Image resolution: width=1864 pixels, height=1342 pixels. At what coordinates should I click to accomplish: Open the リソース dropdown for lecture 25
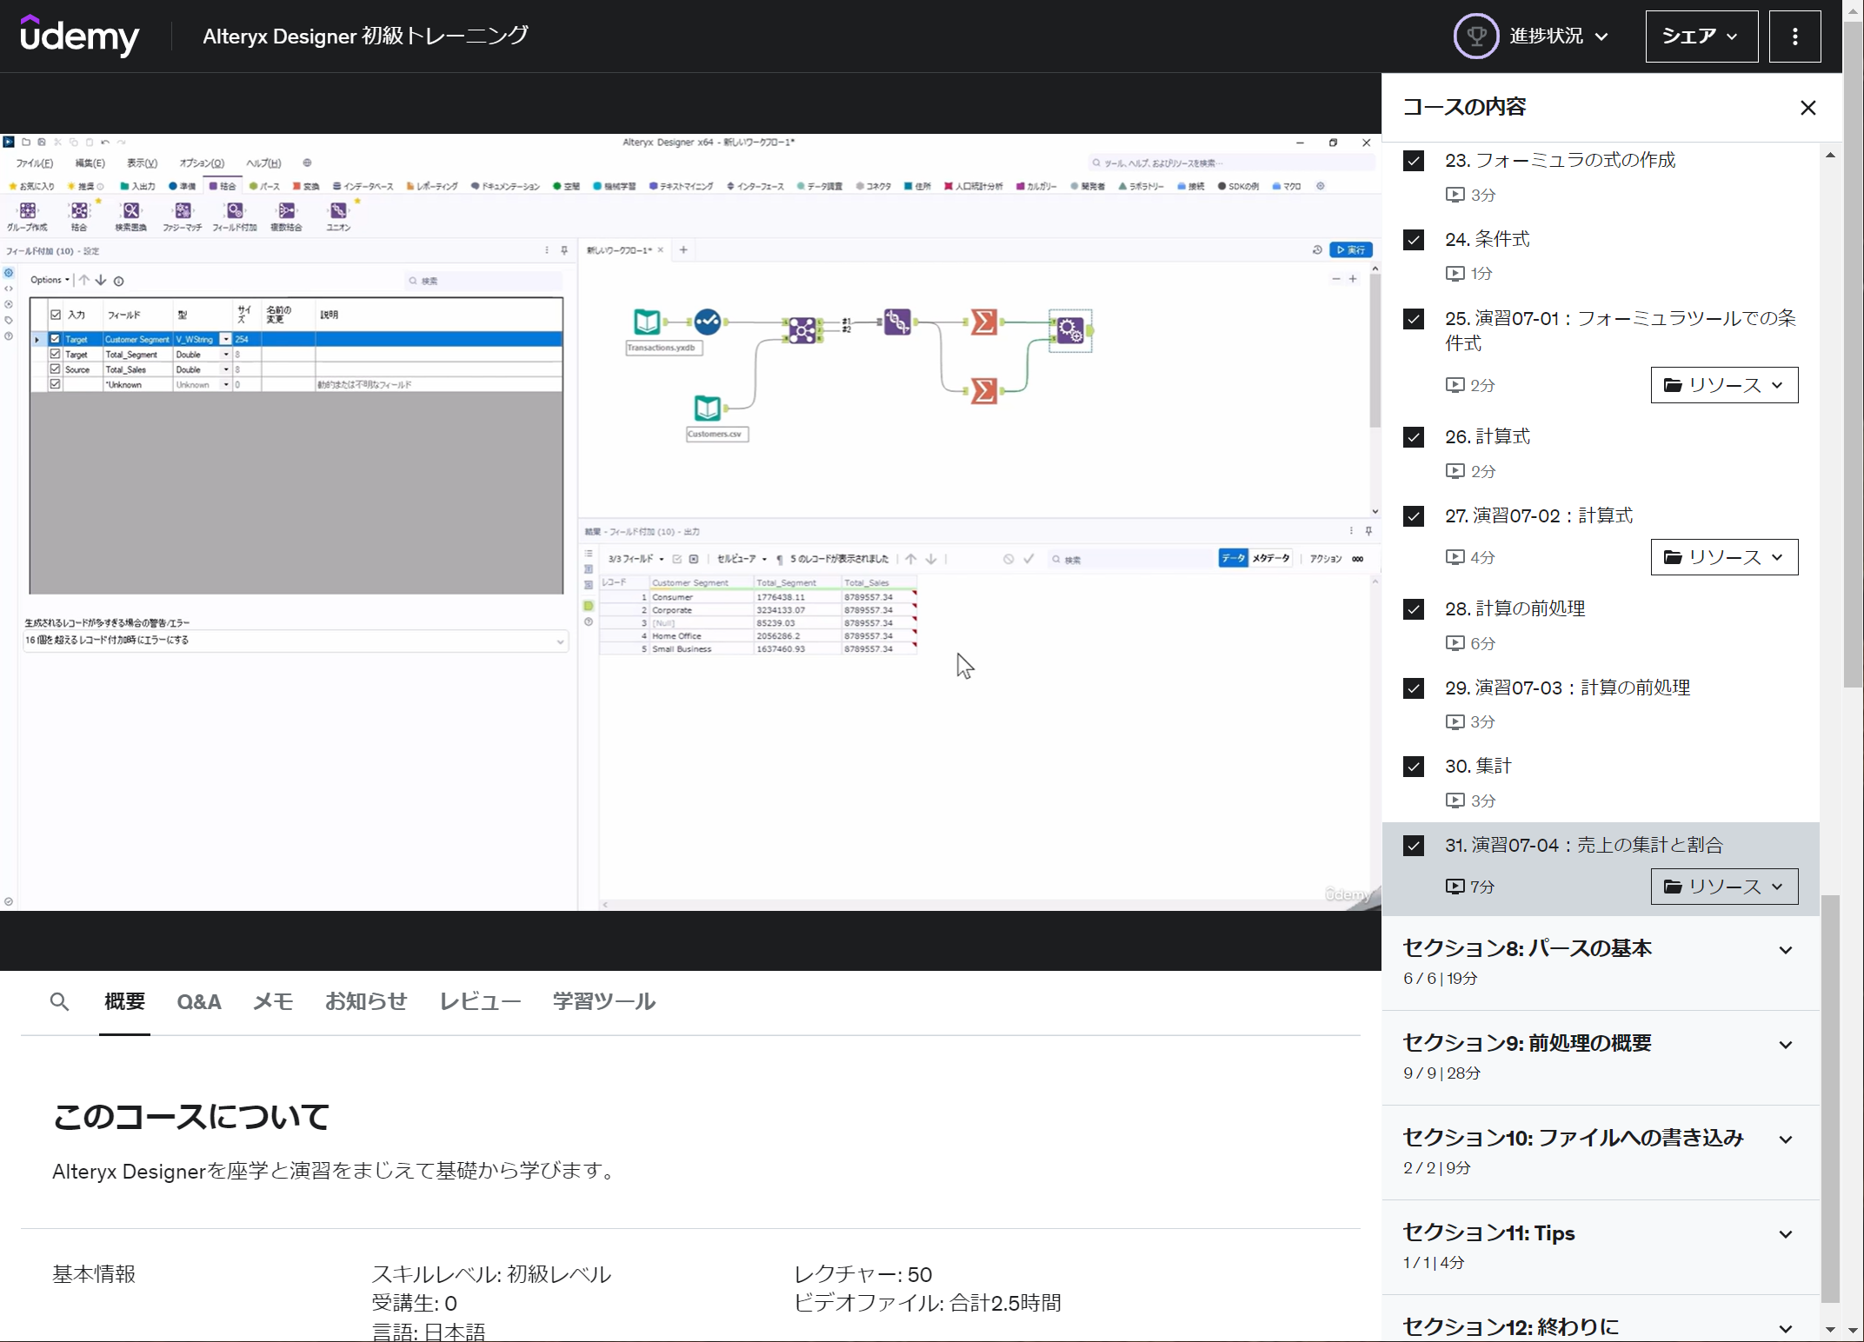click(1723, 385)
